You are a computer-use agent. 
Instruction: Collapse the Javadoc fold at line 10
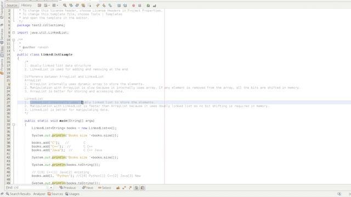pos(14,40)
